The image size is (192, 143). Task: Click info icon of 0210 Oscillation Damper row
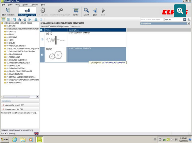click(x=42, y=39)
